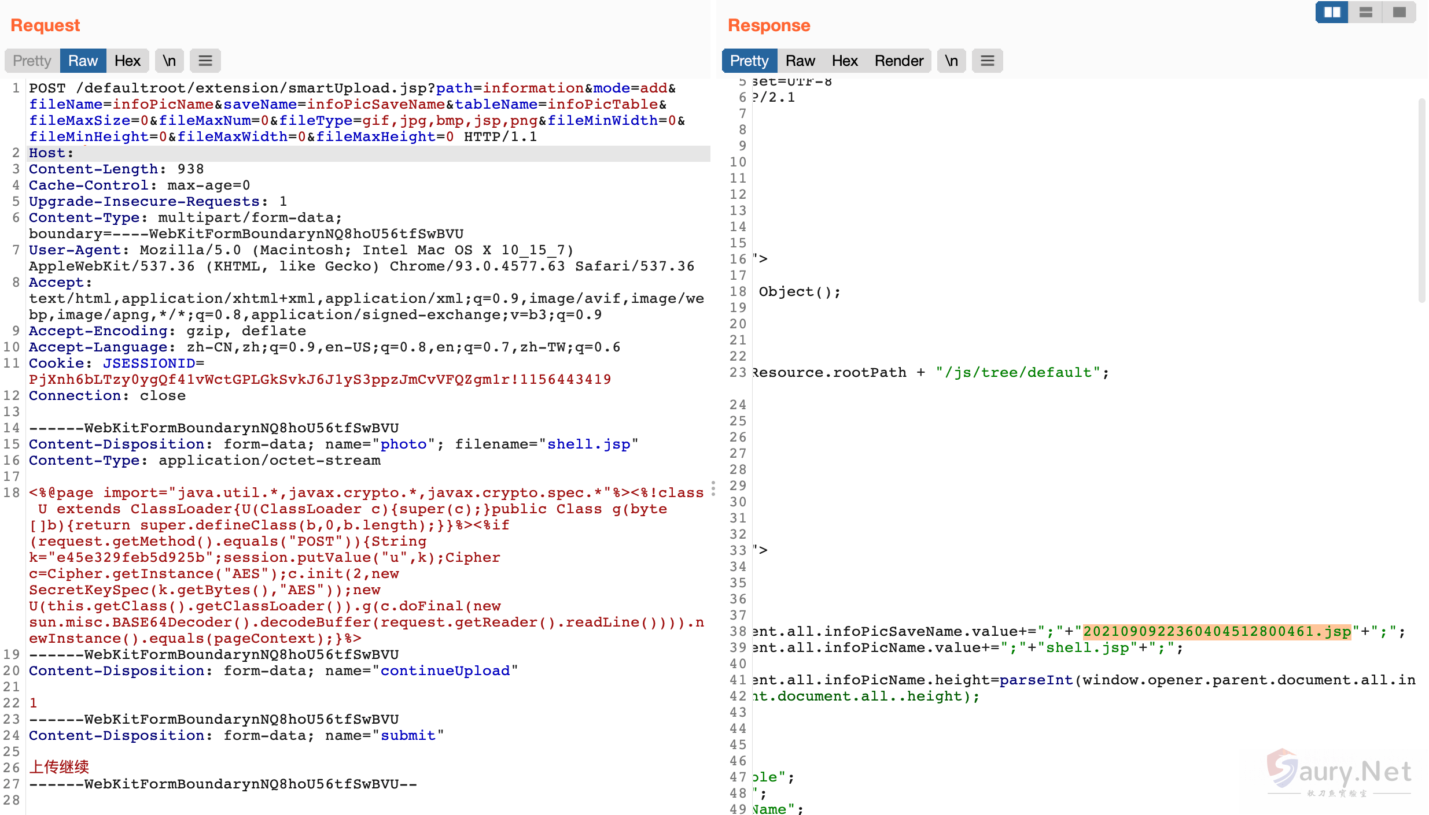Select the Hex tab in Request
The height and width of the screenshot is (815, 1429).
click(127, 61)
